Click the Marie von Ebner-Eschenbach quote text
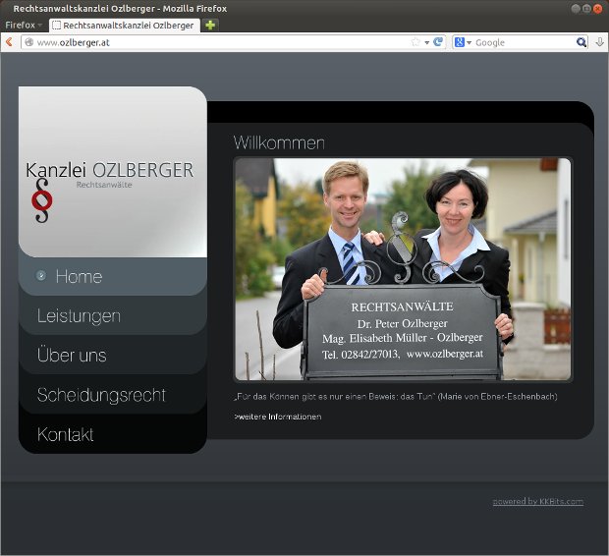609x556 pixels. pos(396,396)
